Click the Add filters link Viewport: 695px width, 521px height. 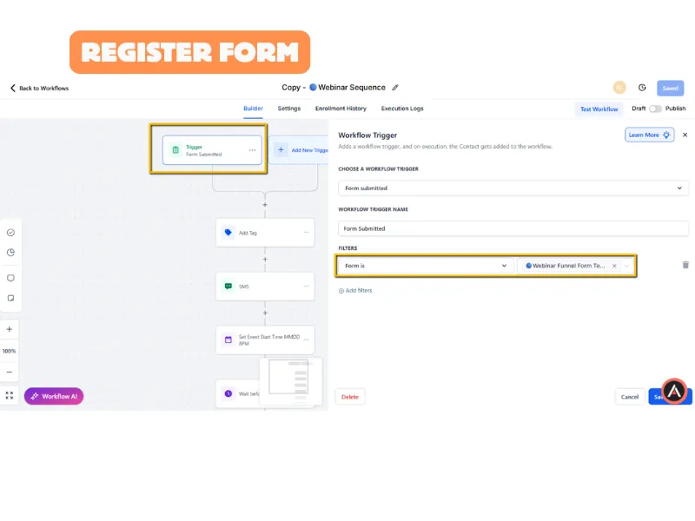355,291
